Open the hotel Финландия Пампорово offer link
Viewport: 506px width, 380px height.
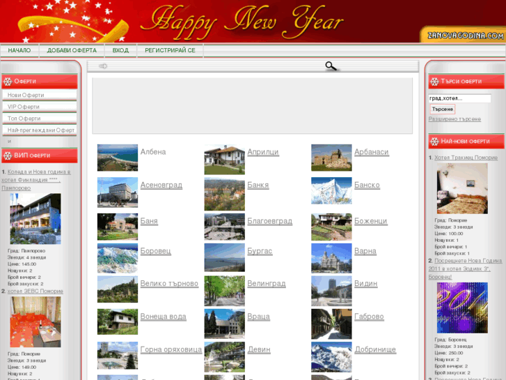point(35,180)
